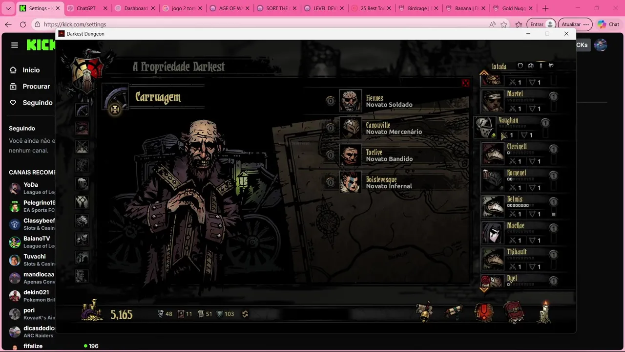
Task: Open the Tuvachi recommended channel
Action: 32,260
